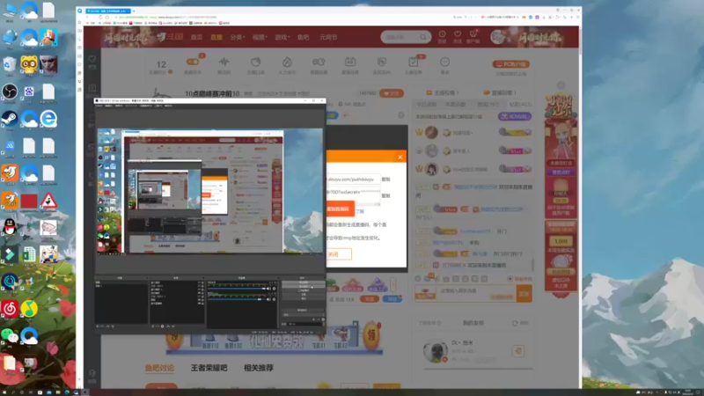Open history clock icon in Douyu header

coord(443,34)
